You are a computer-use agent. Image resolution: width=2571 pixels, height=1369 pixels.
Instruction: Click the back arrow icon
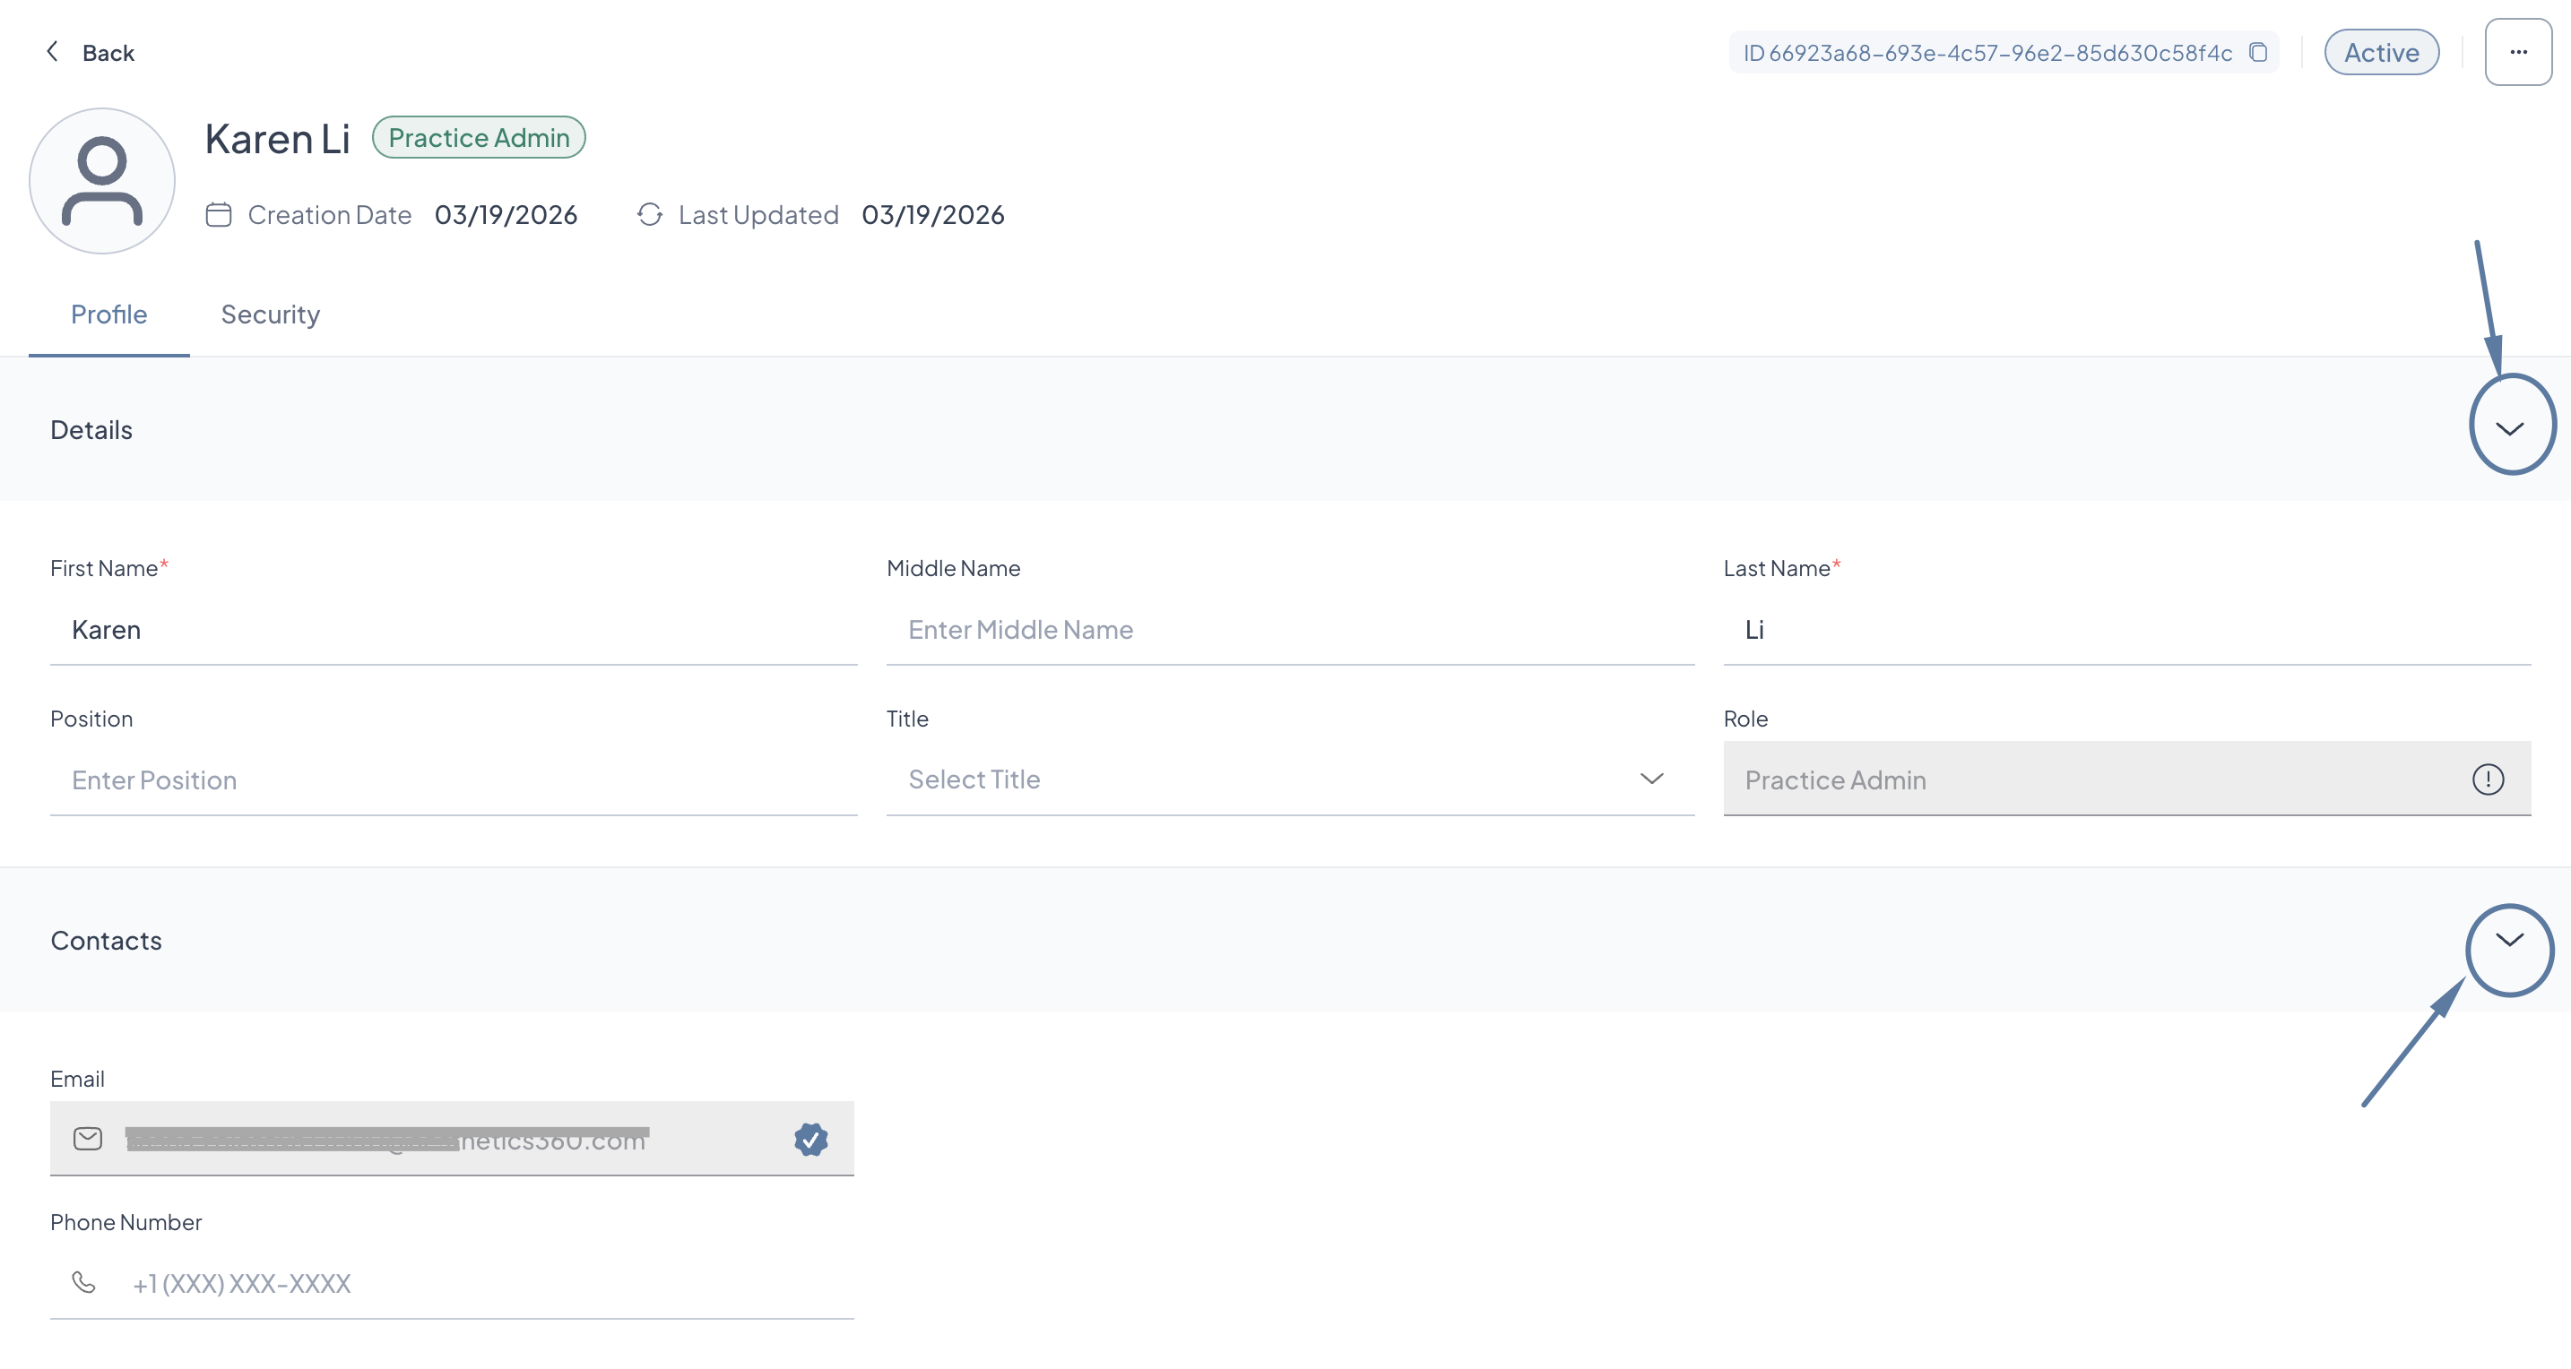pyautogui.click(x=53, y=51)
